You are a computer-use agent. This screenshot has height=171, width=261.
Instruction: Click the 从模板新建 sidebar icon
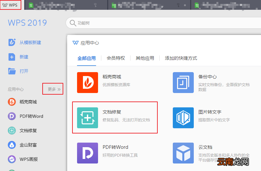point(12,42)
